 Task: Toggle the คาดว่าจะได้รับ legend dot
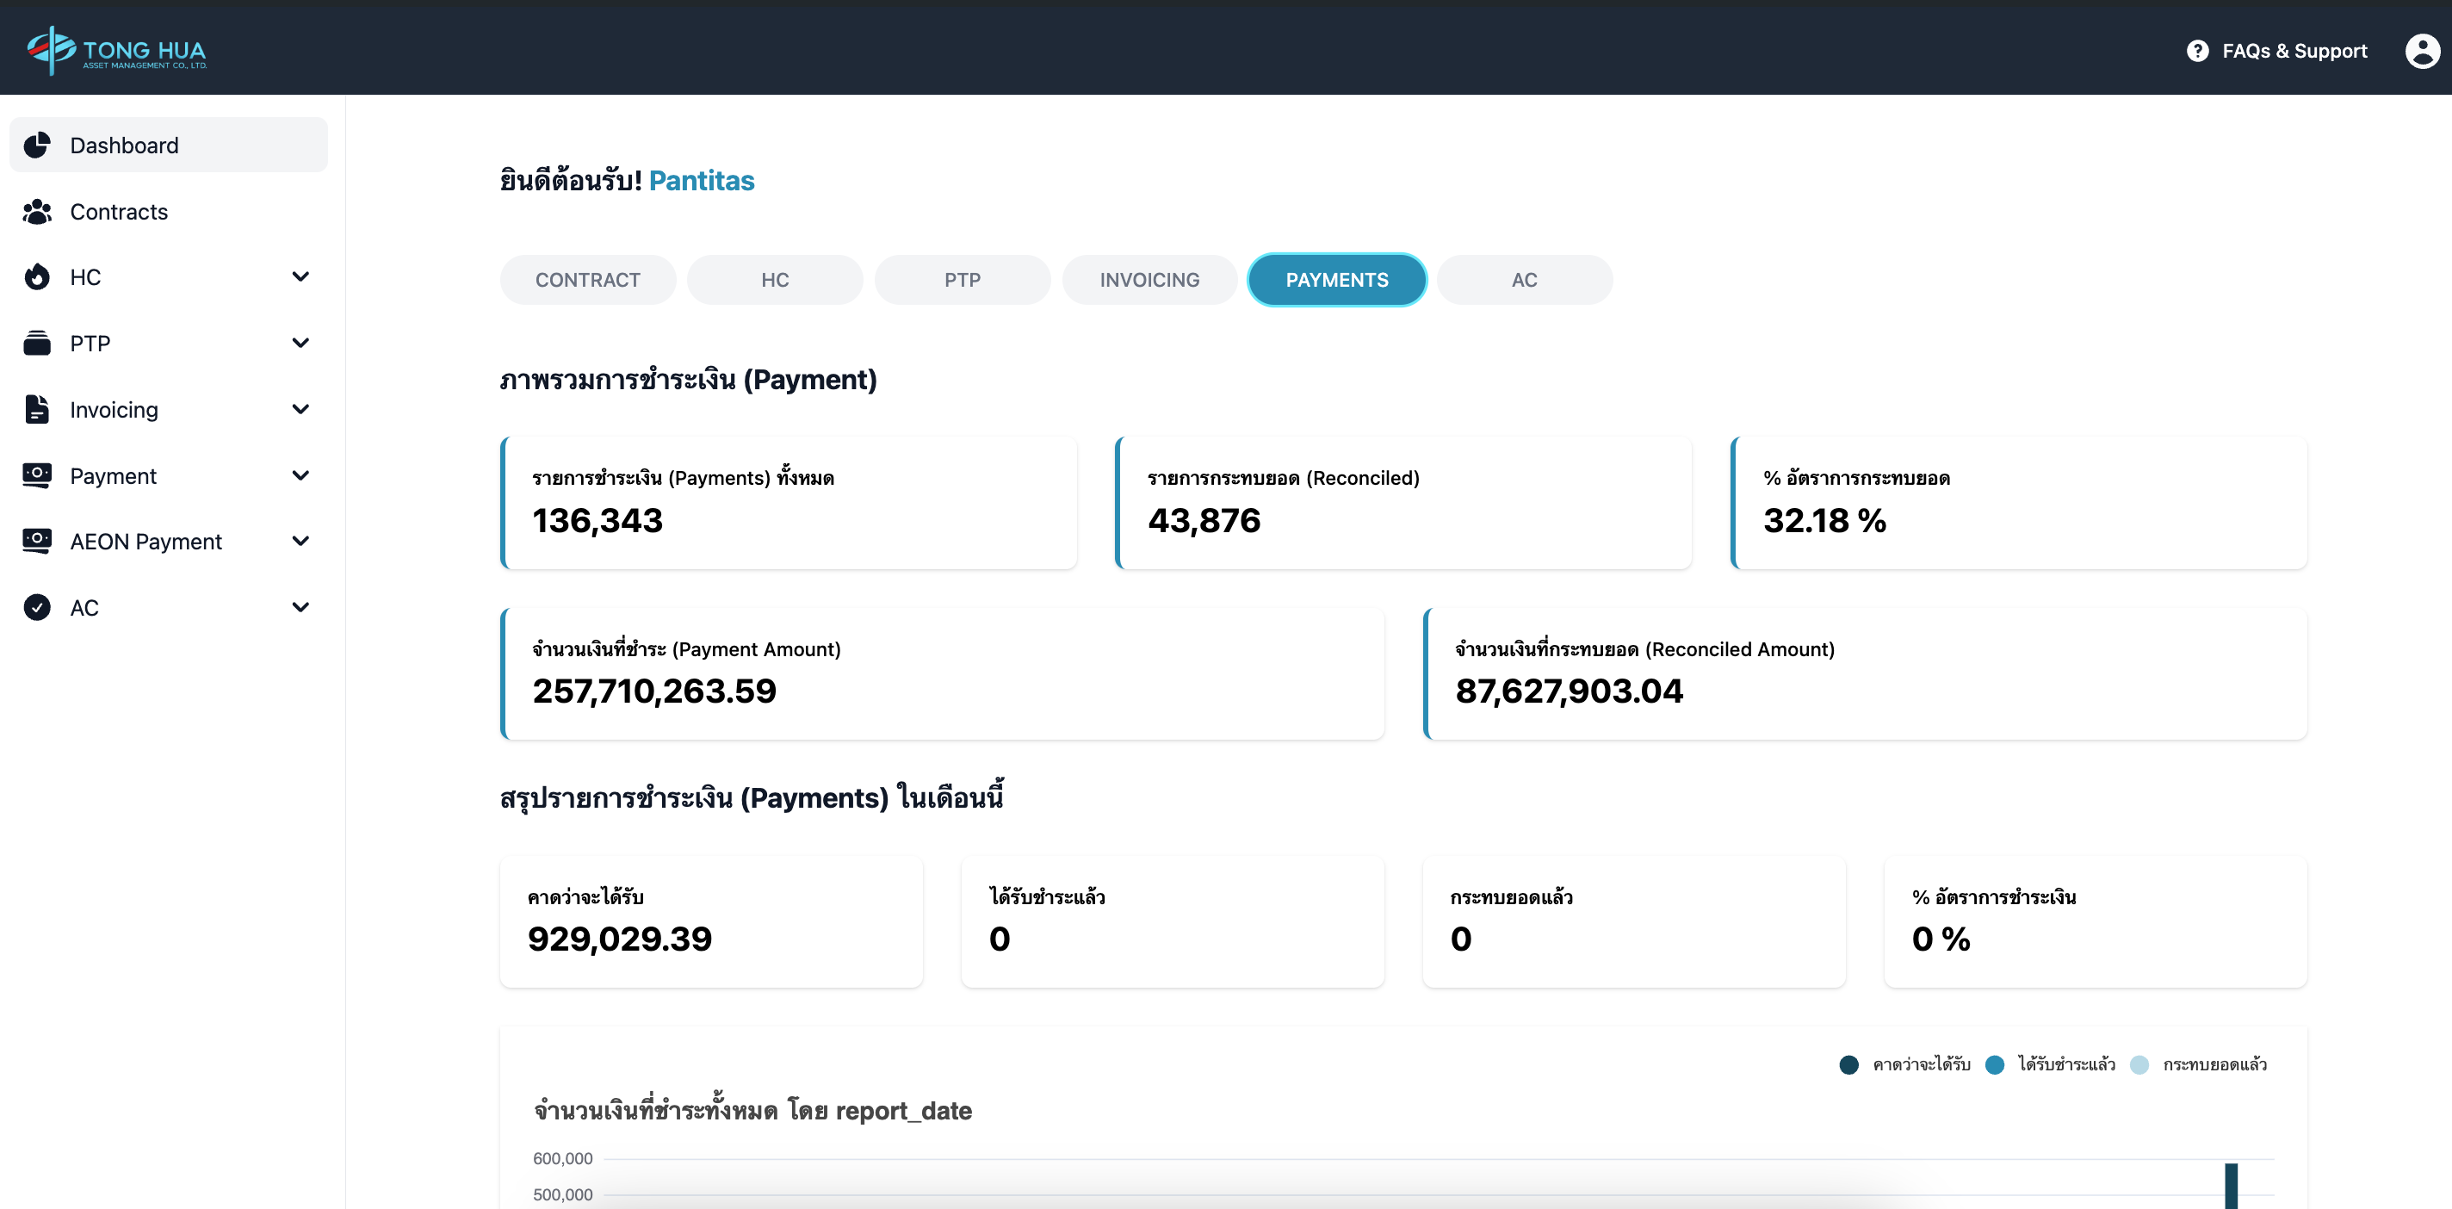[x=1848, y=1064]
